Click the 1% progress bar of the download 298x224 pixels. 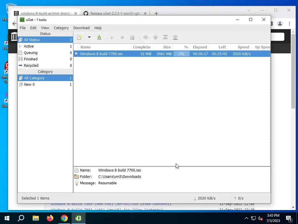tap(182, 54)
